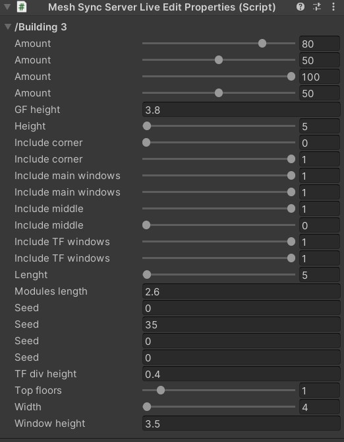The image size is (344, 442).
Task: Click the Amount value box showing 100
Action: click(x=320, y=77)
